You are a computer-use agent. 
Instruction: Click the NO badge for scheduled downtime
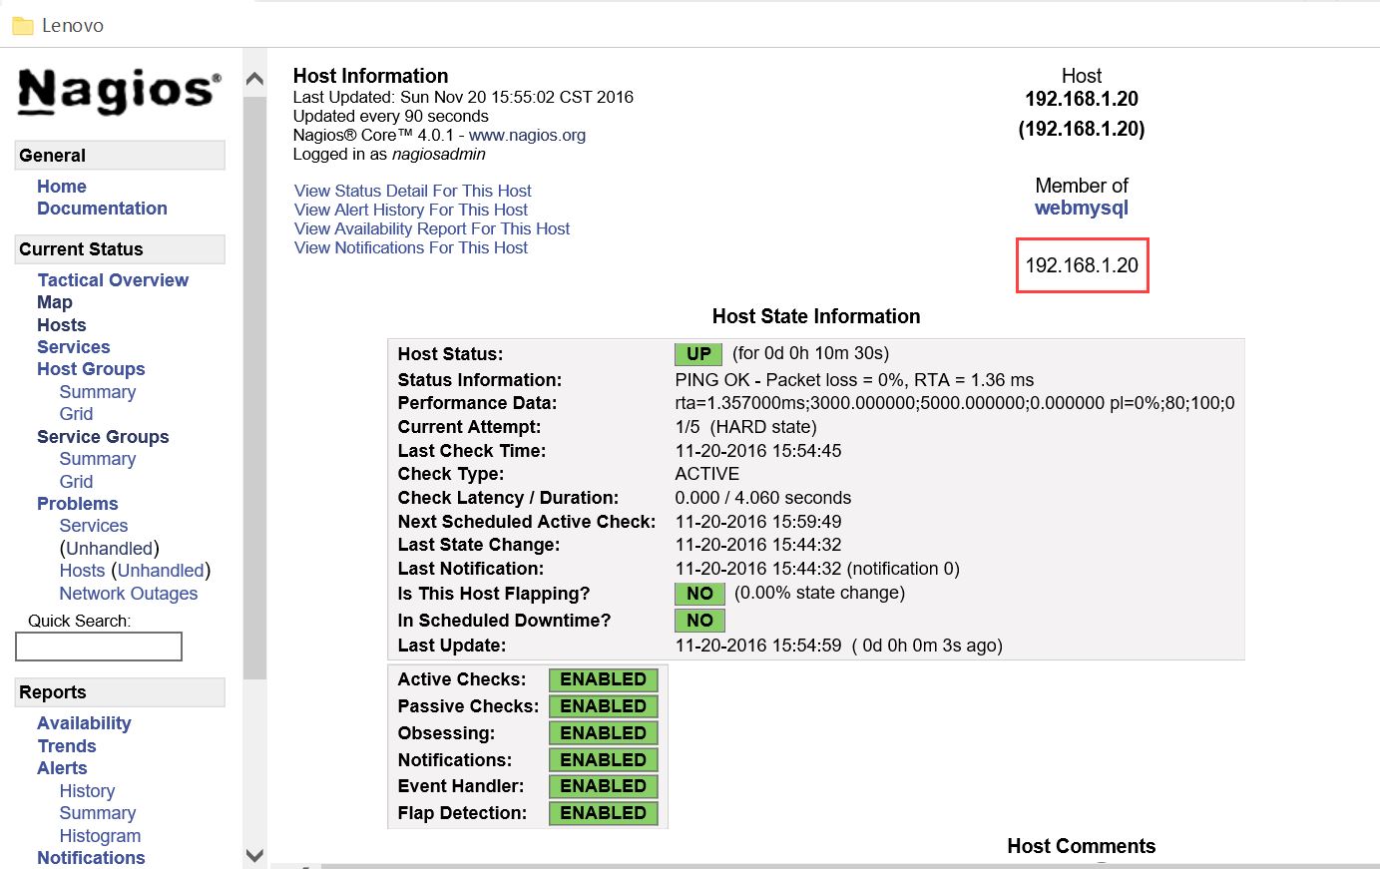coord(699,621)
